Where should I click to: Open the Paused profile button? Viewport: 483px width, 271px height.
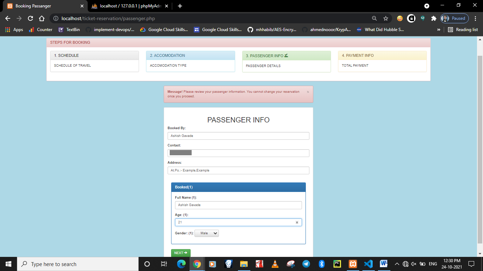tap(454, 18)
